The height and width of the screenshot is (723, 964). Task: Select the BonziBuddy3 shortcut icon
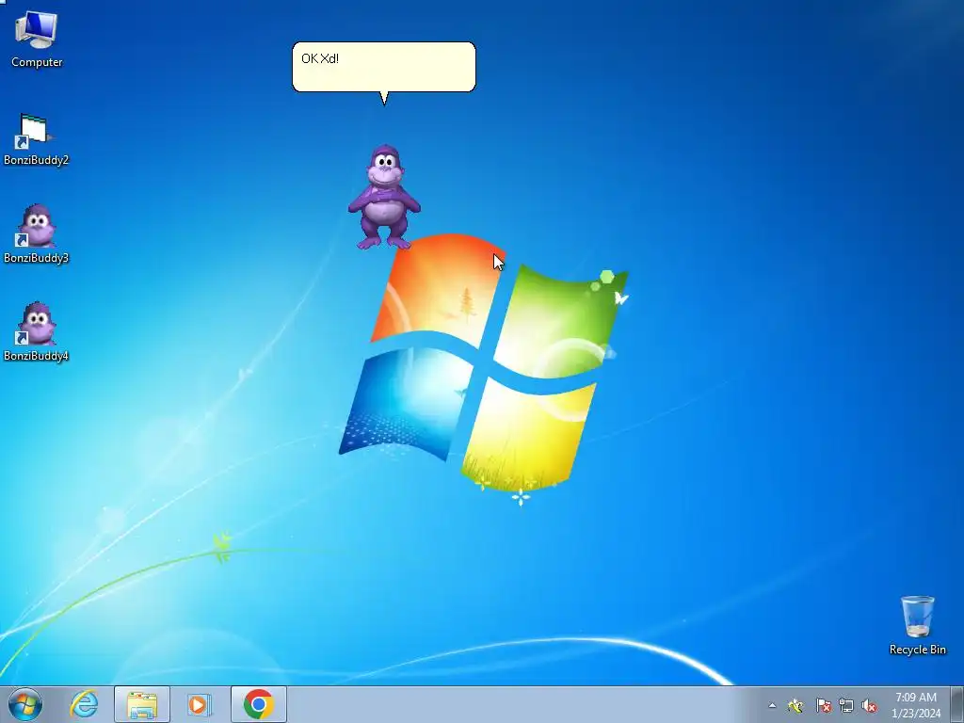pyautogui.click(x=36, y=234)
